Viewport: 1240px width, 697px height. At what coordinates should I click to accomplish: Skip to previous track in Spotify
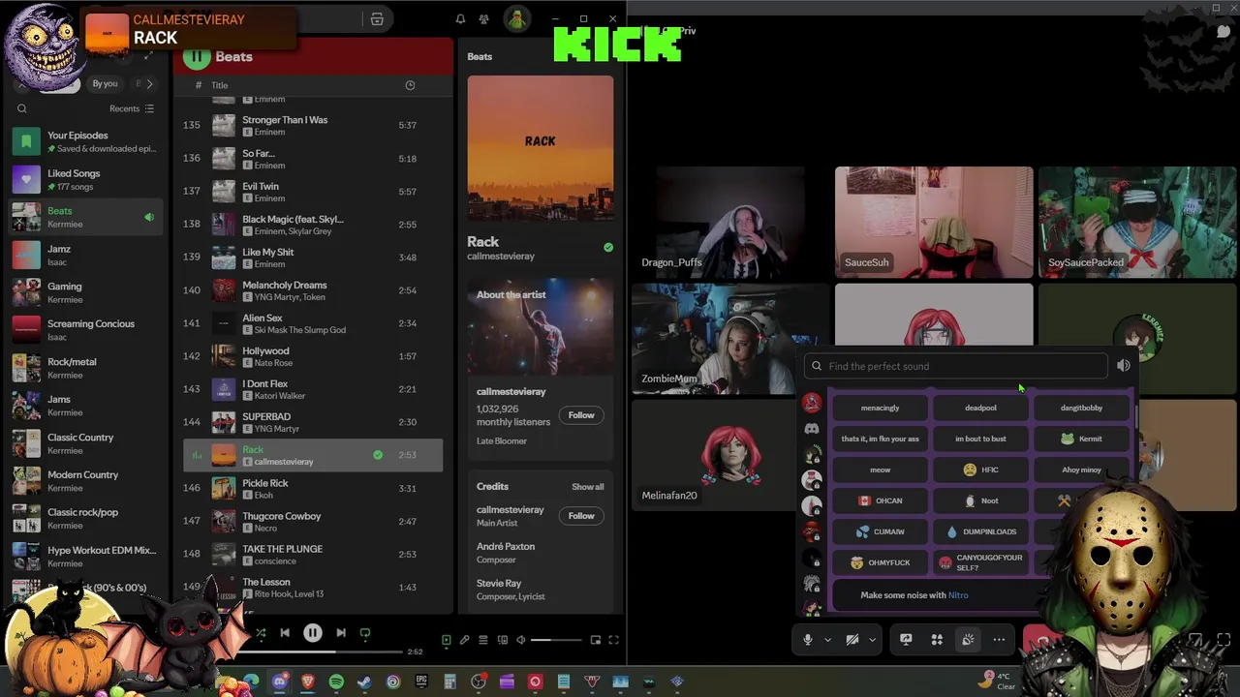[x=285, y=633]
